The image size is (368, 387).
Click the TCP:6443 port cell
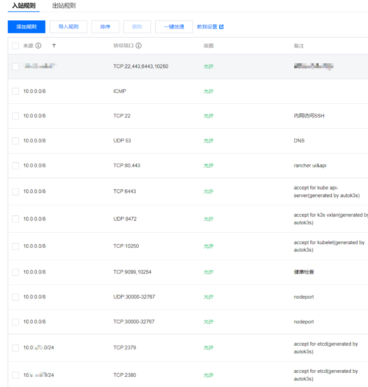click(125, 191)
